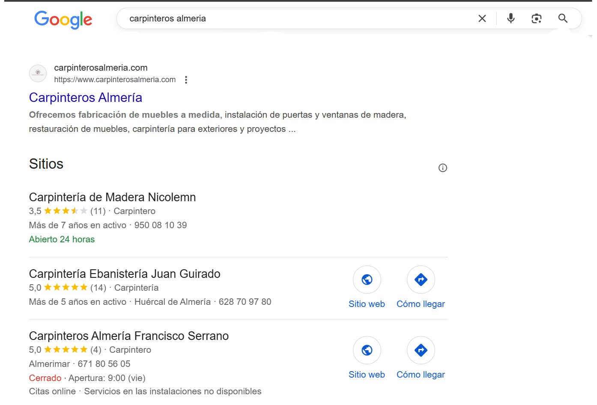Click the https://www.carpinterosalmeria.com URL
Image resolution: width=597 pixels, height=405 pixels.
115,80
